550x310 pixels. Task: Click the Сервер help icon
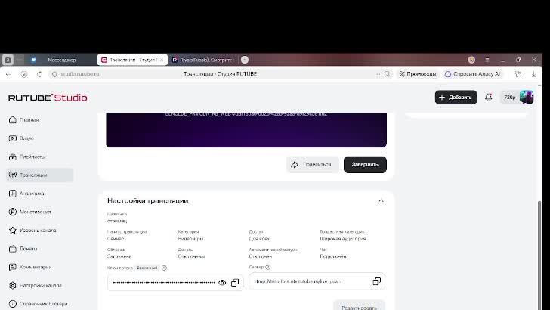268,267
